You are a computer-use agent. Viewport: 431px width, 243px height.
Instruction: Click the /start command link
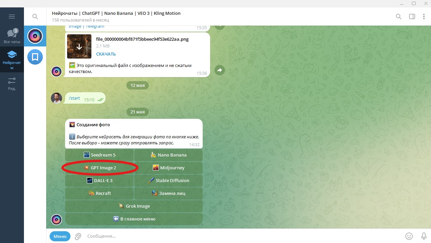(x=75, y=98)
